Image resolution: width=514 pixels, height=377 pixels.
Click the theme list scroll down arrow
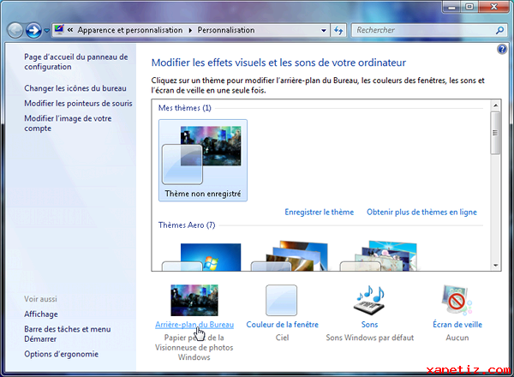[496, 266]
